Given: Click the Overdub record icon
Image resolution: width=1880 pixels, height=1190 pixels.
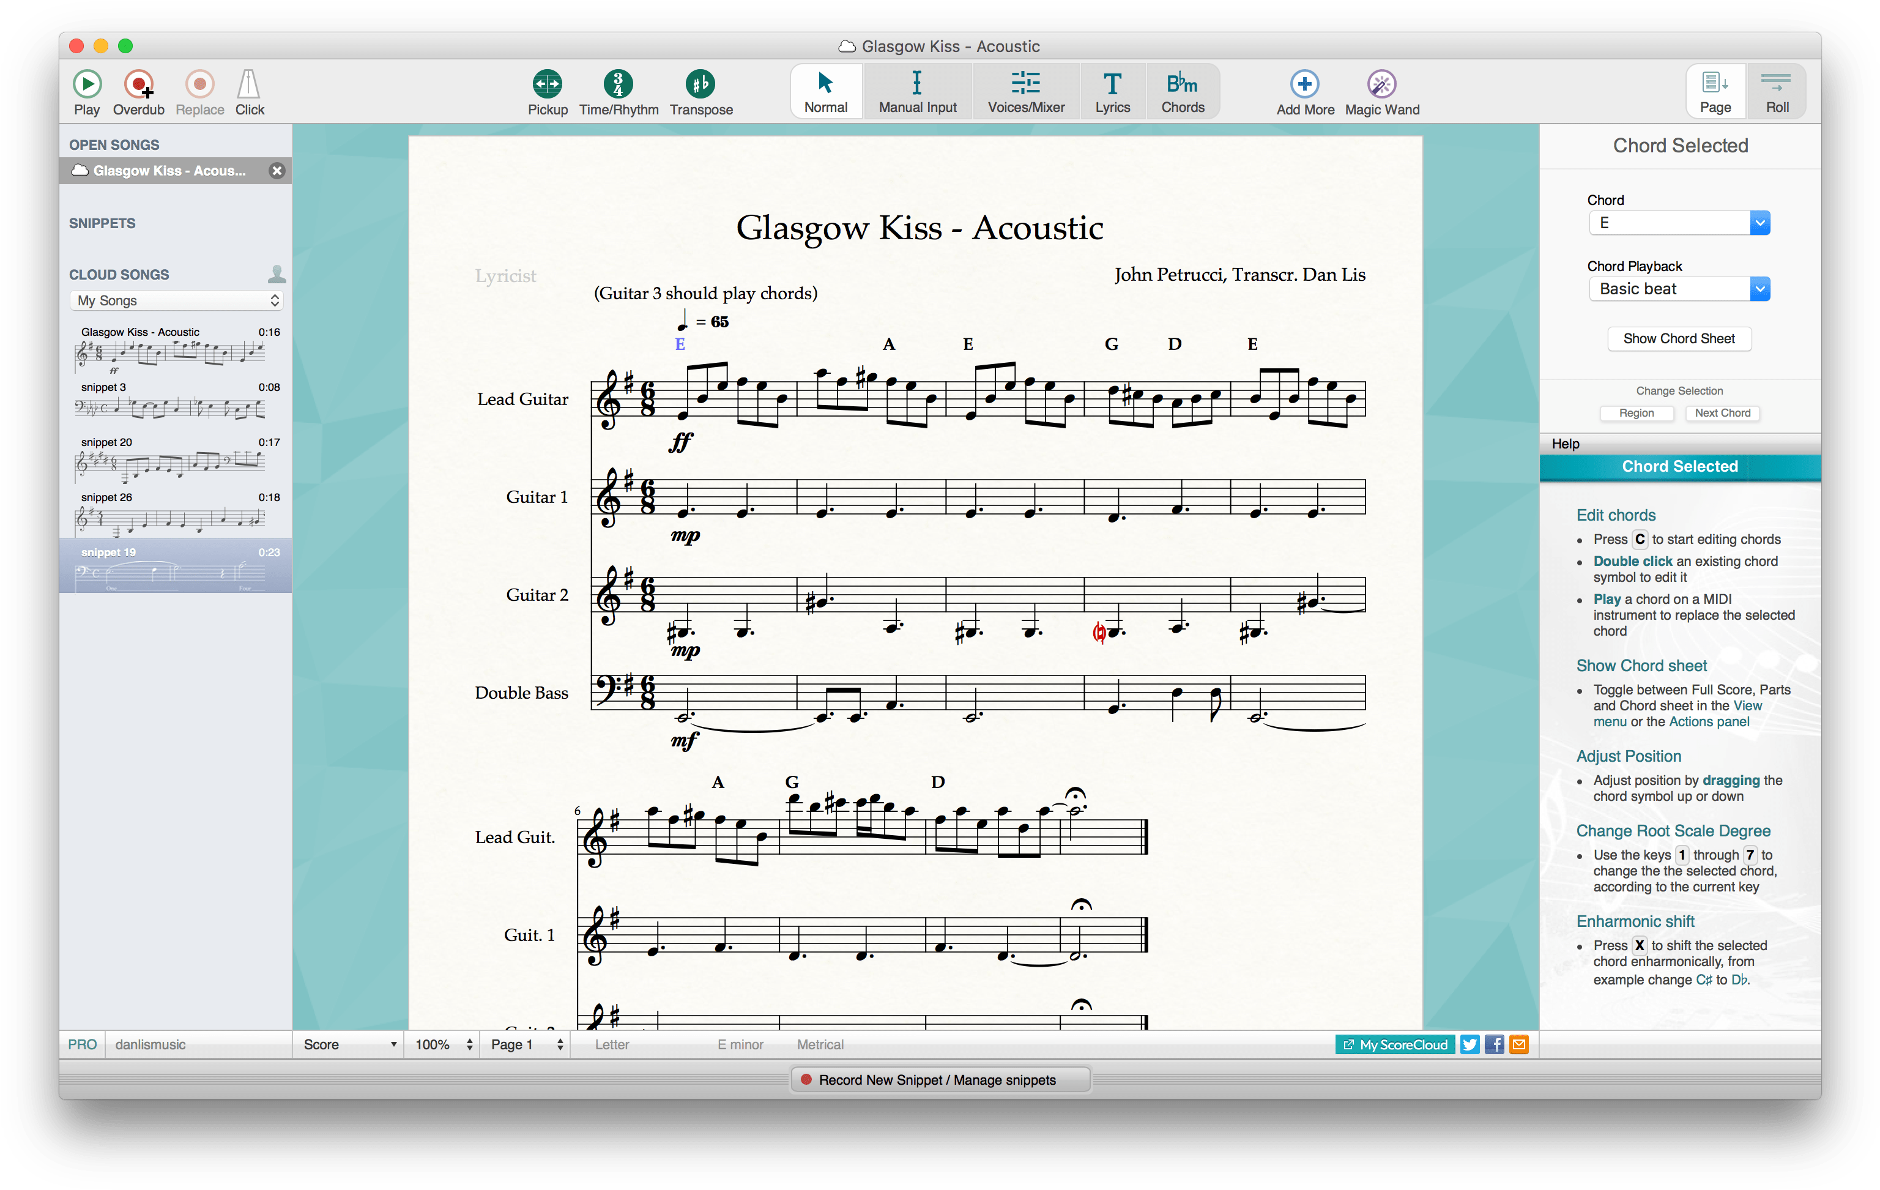Looking at the screenshot, I should point(139,84).
